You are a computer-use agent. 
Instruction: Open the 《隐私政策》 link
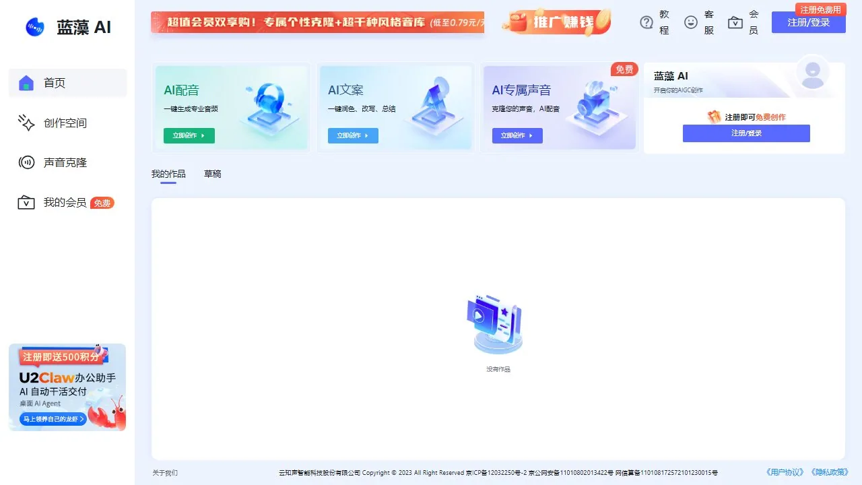(829, 473)
